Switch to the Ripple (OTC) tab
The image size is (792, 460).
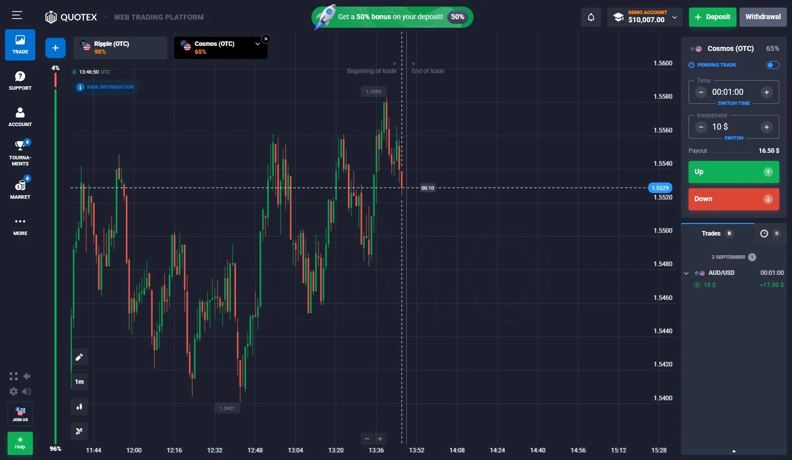pyautogui.click(x=120, y=48)
